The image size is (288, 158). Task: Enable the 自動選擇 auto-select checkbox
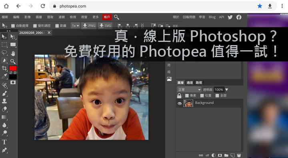click(13, 26)
